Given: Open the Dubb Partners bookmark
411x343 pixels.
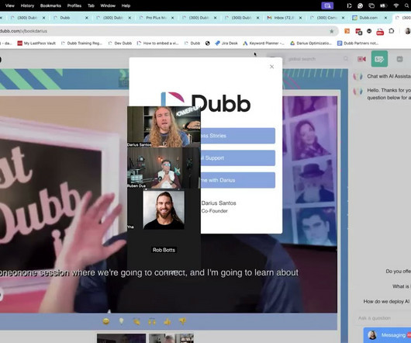Looking at the screenshot, I should click(357, 43).
